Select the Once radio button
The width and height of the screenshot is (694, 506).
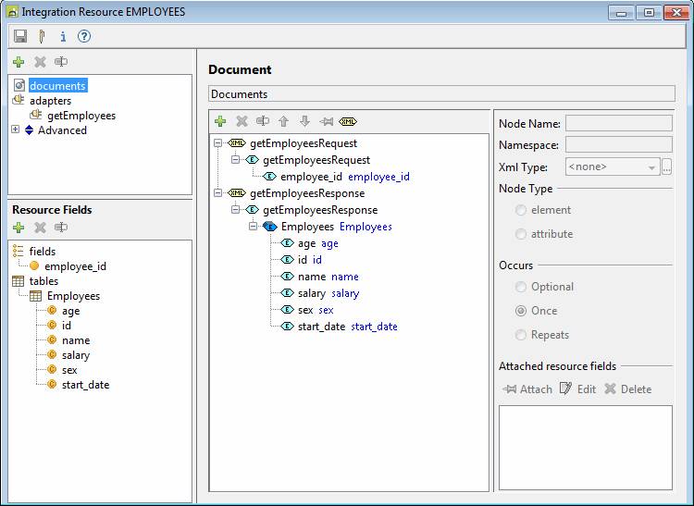click(x=522, y=311)
